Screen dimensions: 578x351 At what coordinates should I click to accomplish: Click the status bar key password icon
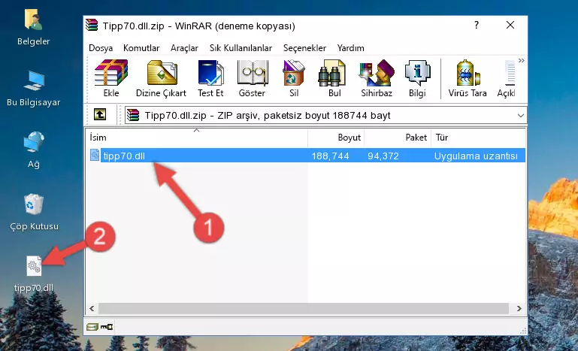(107, 326)
